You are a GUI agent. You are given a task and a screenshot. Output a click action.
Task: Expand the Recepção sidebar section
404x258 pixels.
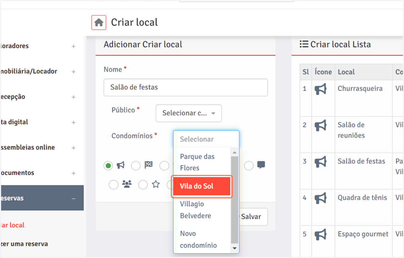point(73,97)
